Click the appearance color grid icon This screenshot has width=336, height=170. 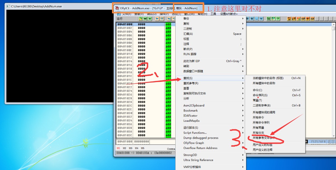(273, 19)
